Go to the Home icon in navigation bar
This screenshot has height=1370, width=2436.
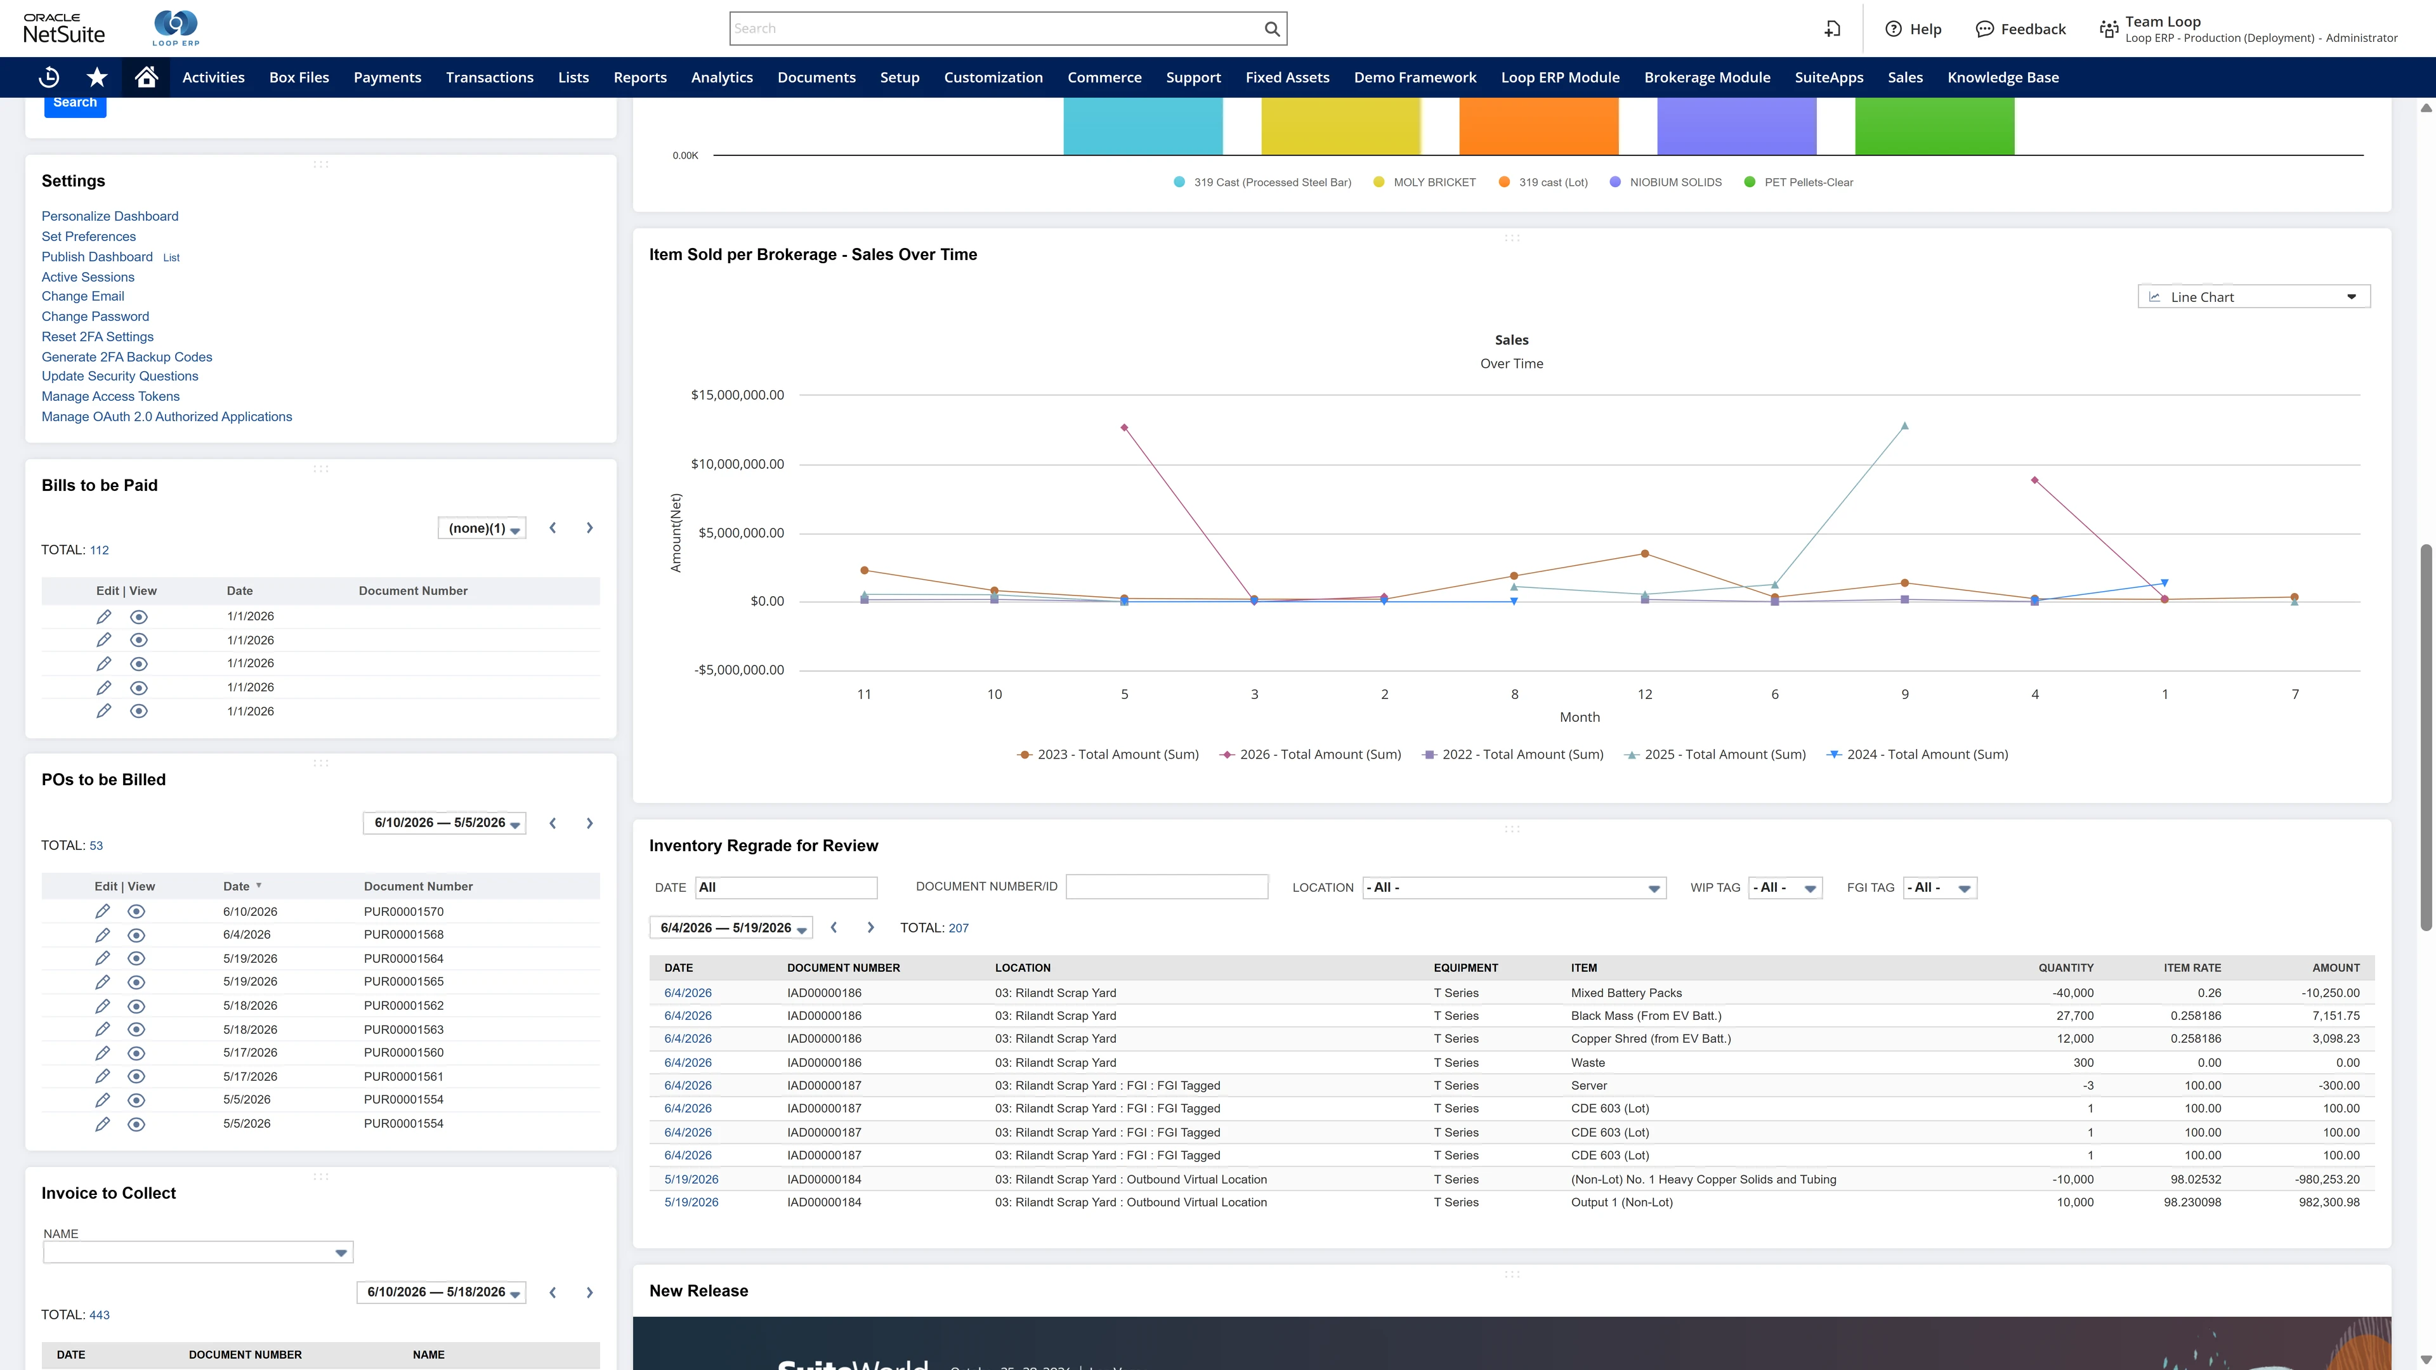pos(146,77)
